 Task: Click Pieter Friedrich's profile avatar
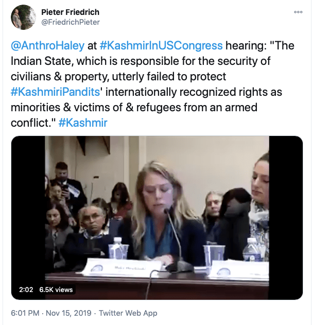coord(23,17)
